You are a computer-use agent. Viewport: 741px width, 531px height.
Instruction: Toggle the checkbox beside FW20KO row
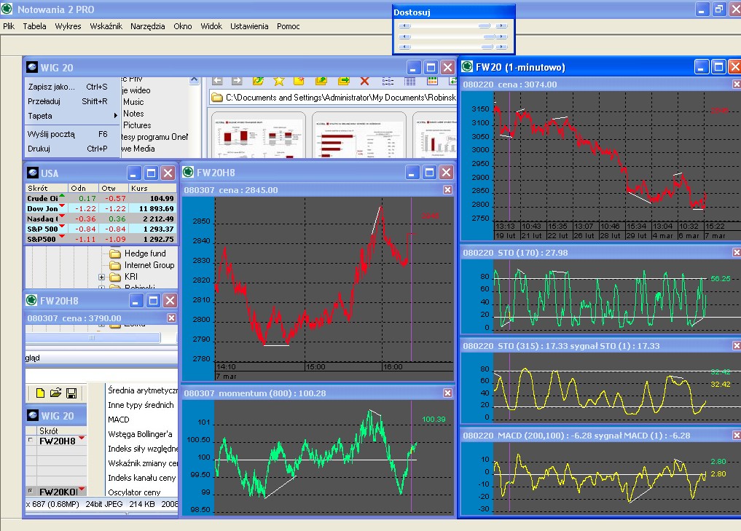[x=30, y=492]
